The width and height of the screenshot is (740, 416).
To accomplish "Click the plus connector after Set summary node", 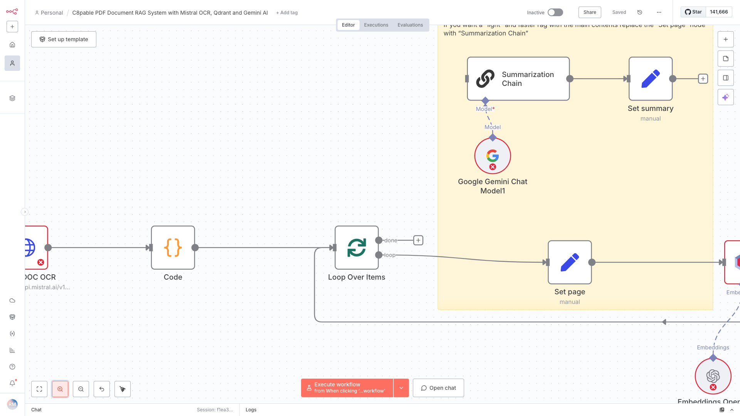I will pos(703,79).
